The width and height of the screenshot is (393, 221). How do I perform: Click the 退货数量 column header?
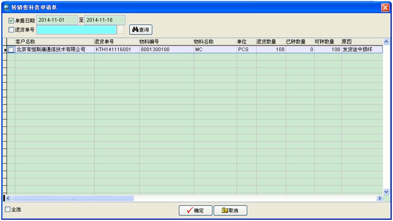point(270,42)
